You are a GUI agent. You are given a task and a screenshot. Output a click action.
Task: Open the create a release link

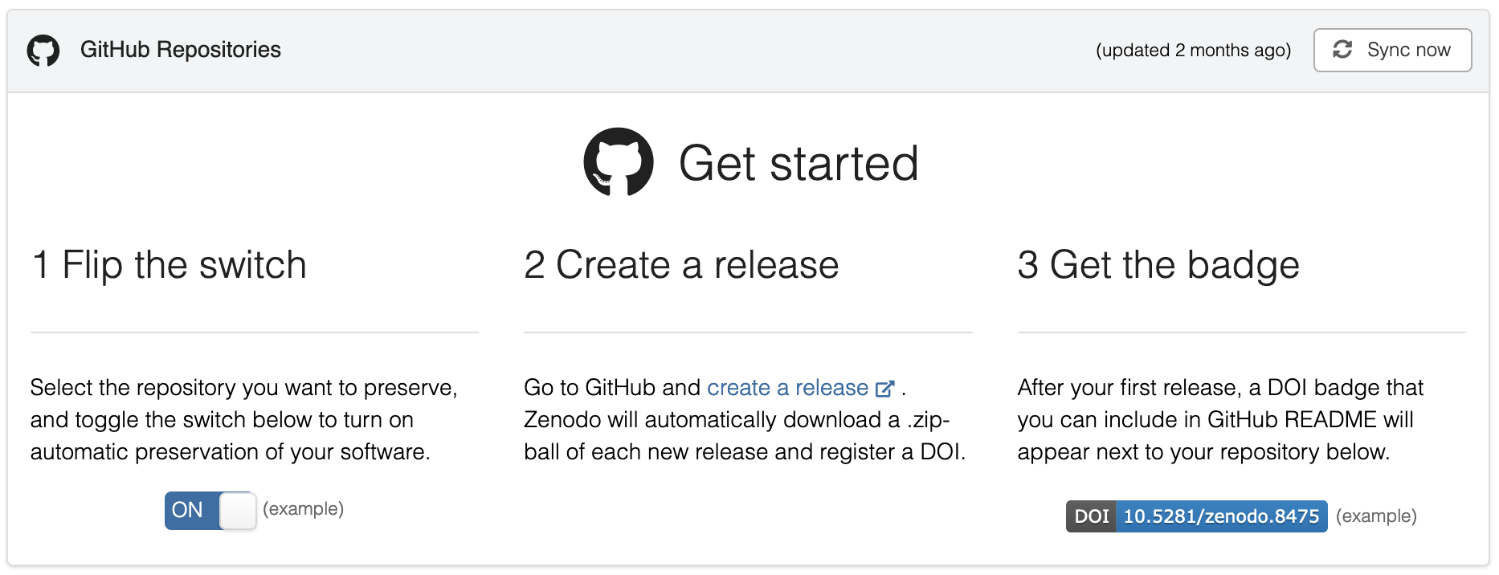[787, 388]
